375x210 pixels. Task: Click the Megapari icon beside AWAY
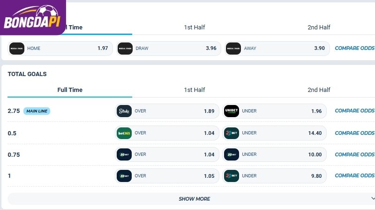[x=233, y=49]
